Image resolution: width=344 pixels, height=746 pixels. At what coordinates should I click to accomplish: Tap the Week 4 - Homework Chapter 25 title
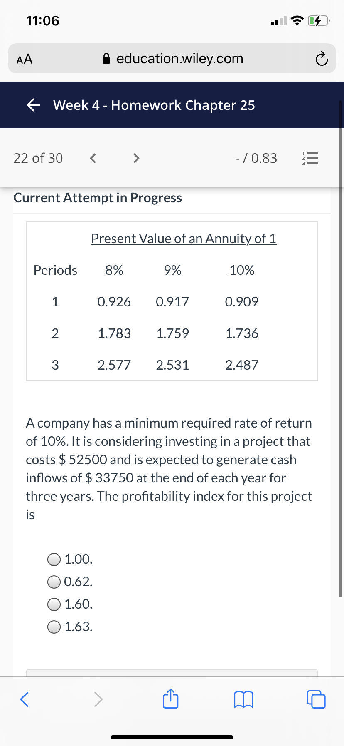tap(154, 105)
